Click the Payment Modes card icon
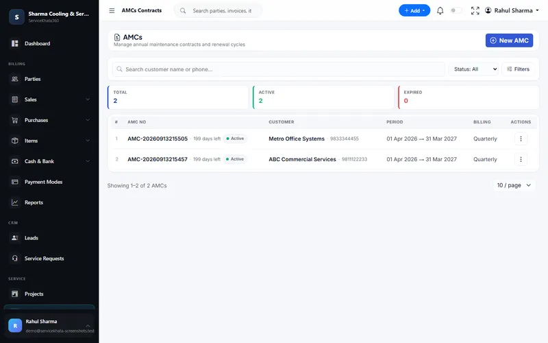The image size is (548, 343). pyautogui.click(x=14, y=182)
